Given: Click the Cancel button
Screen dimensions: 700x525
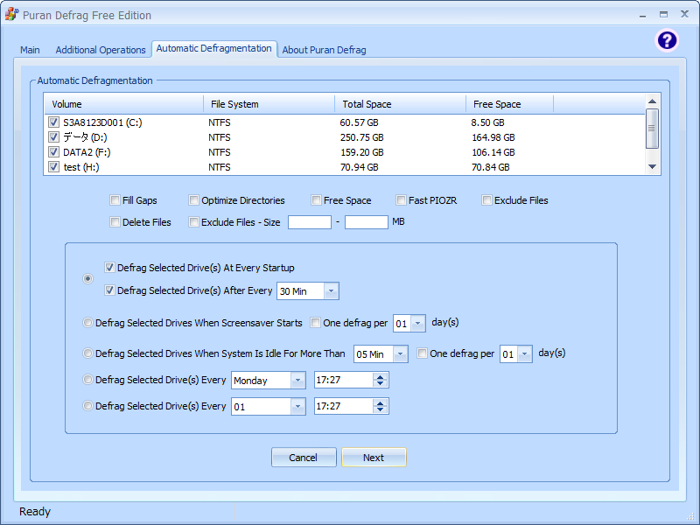Looking at the screenshot, I should click(x=304, y=457).
